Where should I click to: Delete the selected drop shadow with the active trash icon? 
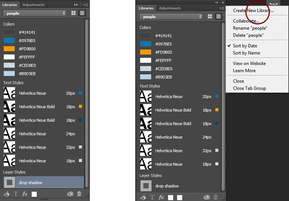[x=79, y=194]
